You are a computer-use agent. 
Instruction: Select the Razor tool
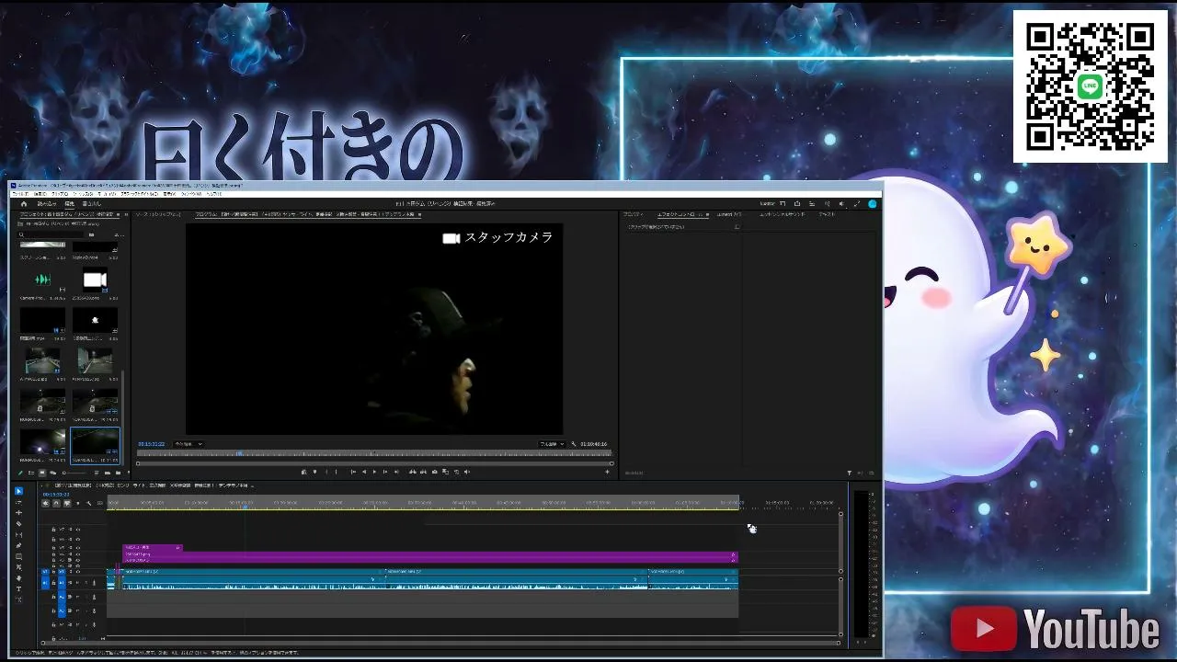pos(18,524)
